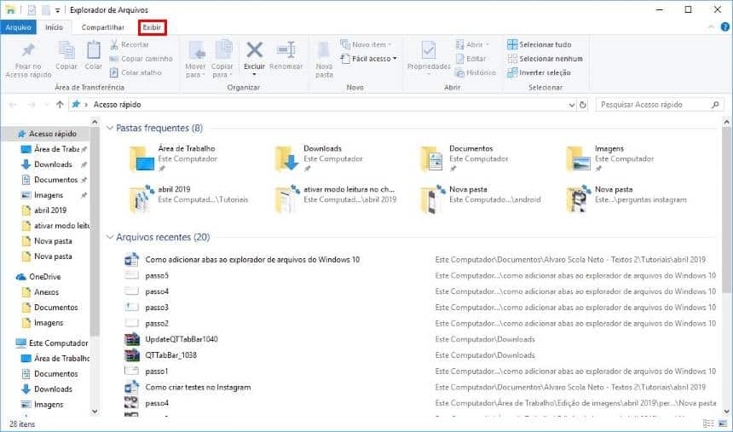
Task: Open the Fácil acesso dropdown
Action: point(369,59)
